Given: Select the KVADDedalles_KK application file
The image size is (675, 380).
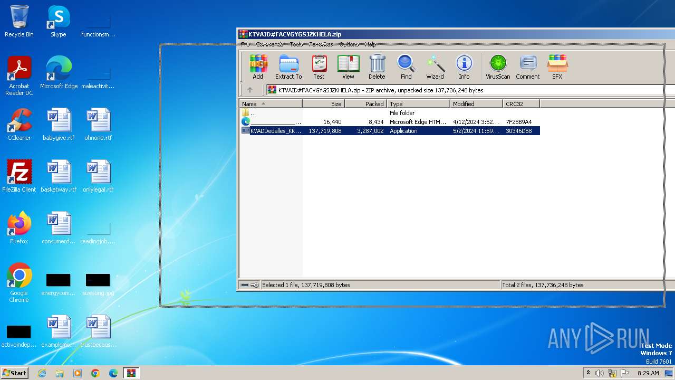Looking at the screenshot, I should [390, 131].
